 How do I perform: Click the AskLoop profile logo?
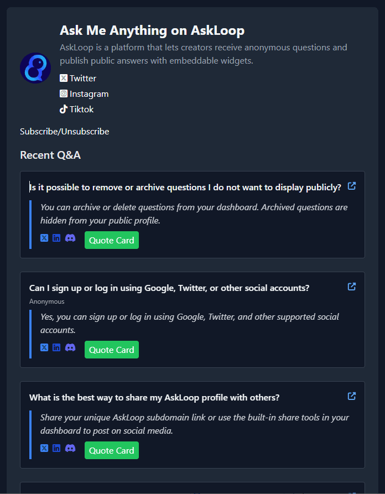(x=35, y=67)
